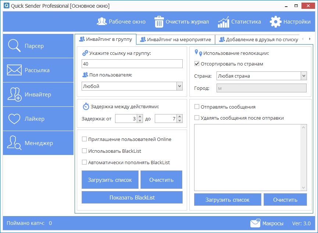Click Показать BlackList button
Image resolution: width=318 pixels, height=233 pixels.
(132, 197)
